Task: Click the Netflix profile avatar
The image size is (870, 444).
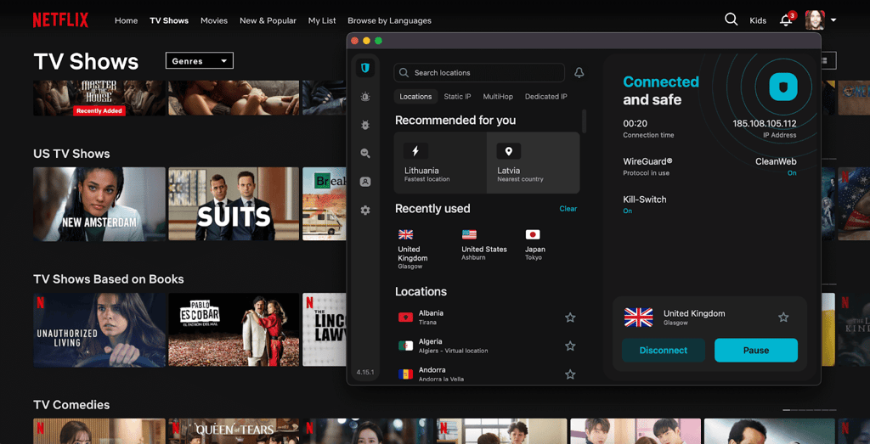Action: coord(815,20)
